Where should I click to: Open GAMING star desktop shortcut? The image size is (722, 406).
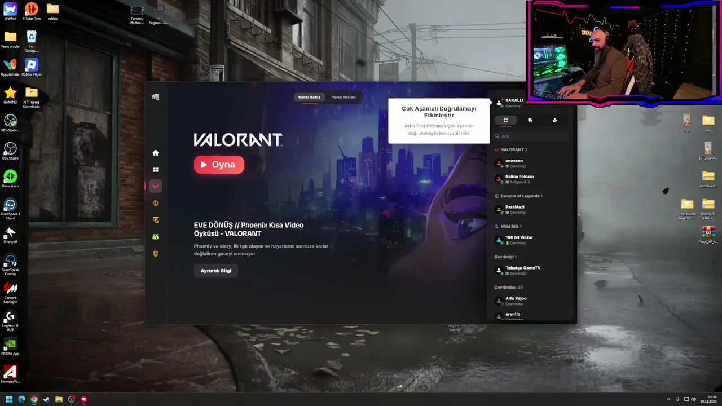click(x=10, y=95)
